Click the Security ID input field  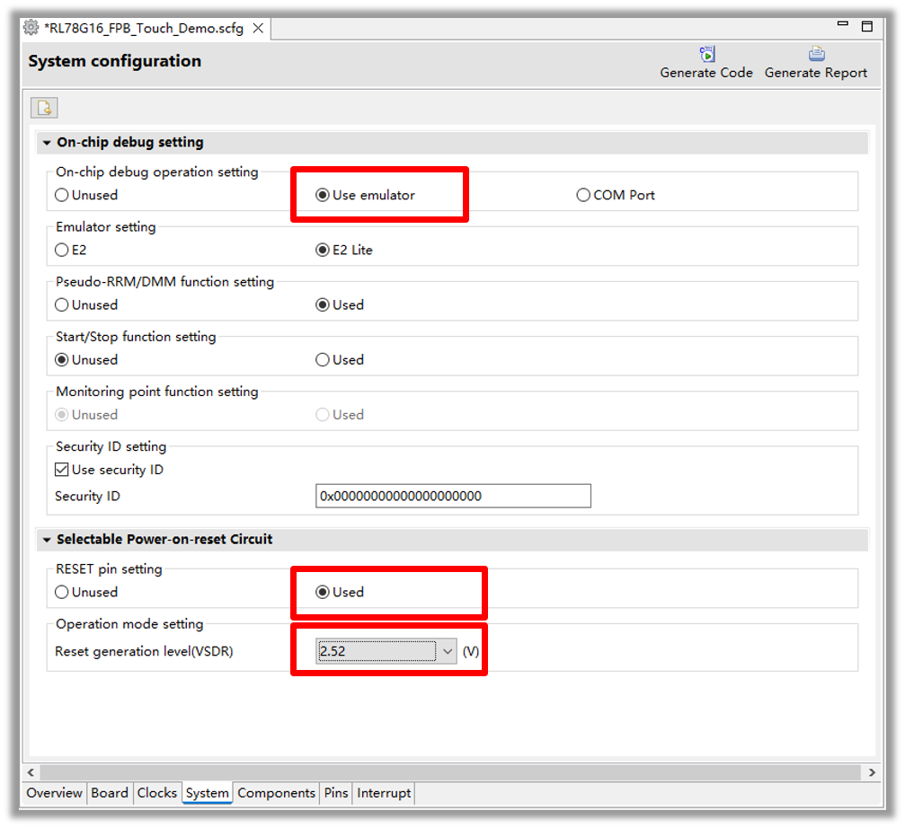(x=453, y=496)
